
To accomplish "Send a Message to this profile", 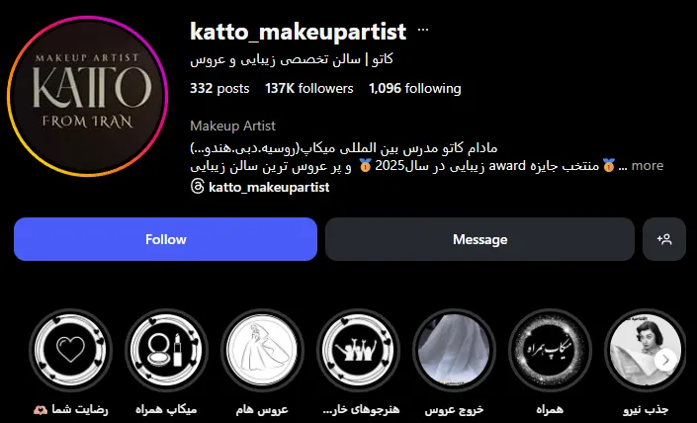I will [x=479, y=239].
